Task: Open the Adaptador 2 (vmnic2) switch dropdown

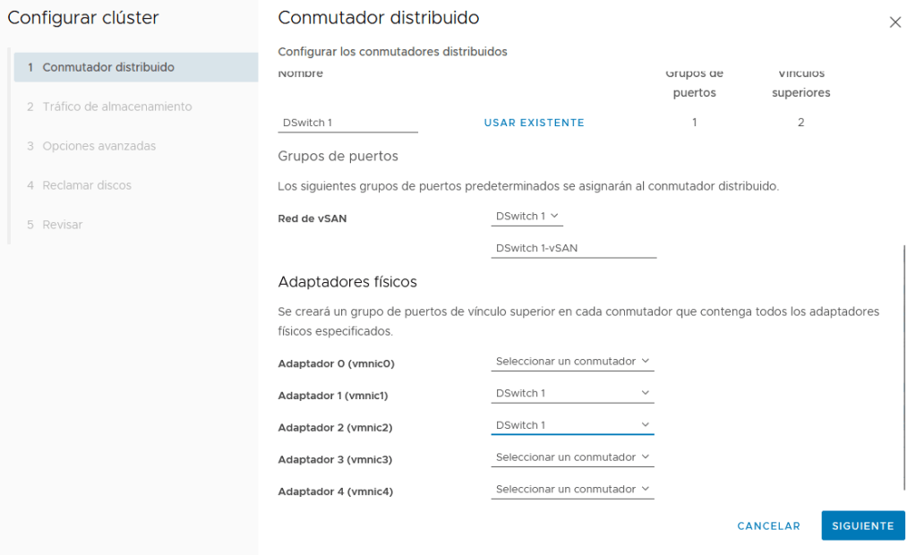Action: coord(572,425)
